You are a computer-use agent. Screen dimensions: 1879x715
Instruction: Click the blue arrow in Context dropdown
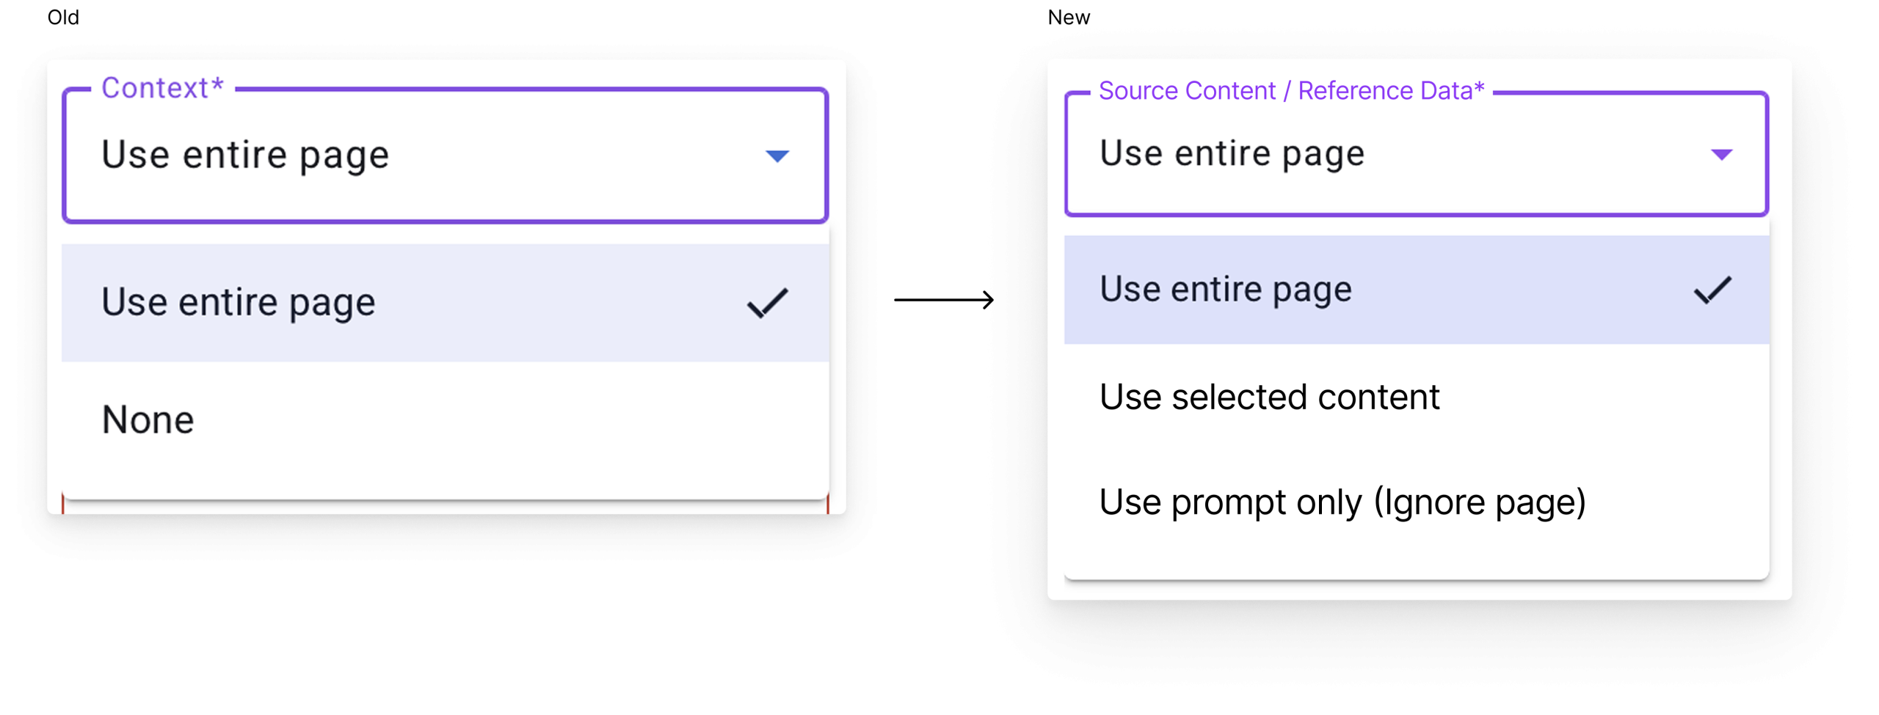tap(777, 155)
